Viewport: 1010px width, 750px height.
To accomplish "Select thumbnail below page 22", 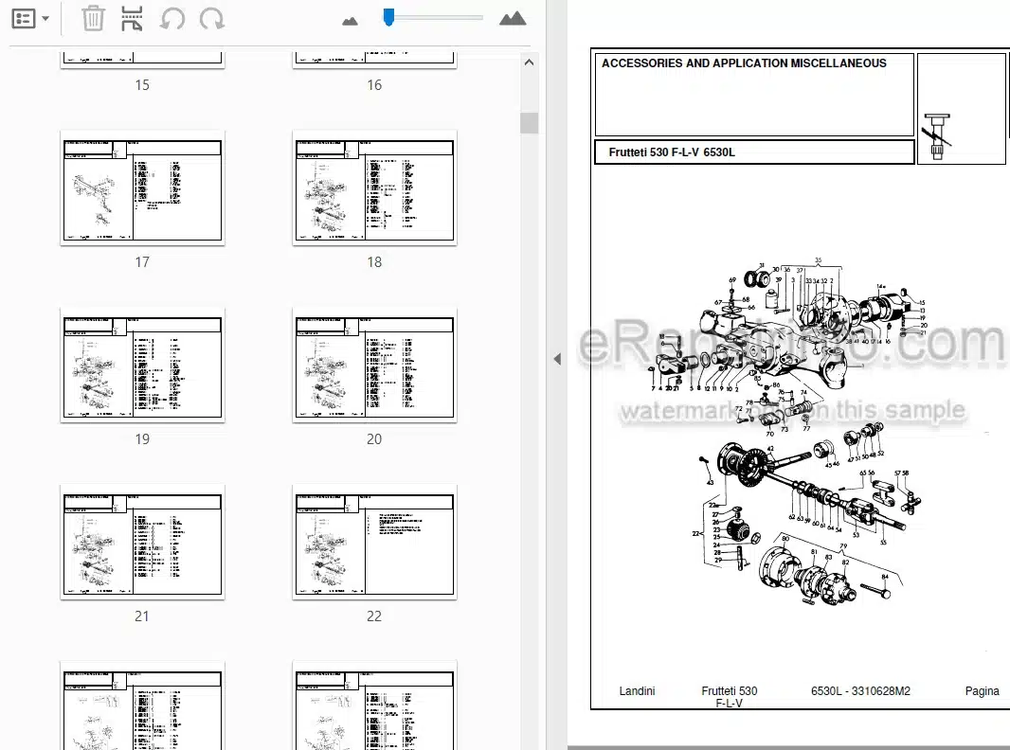I will click(374, 705).
